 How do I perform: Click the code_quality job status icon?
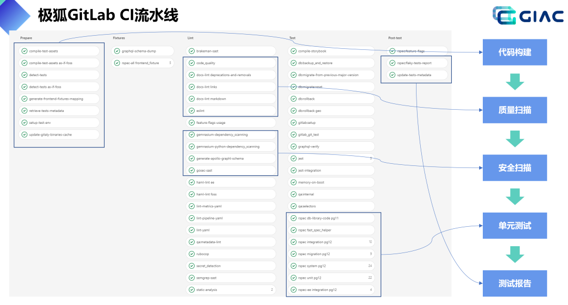pyautogui.click(x=191, y=63)
